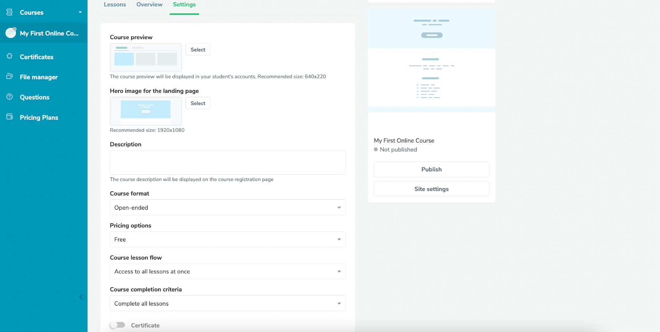Click the Publish button
This screenshot has width=660, height=332.
click(431, 169)
